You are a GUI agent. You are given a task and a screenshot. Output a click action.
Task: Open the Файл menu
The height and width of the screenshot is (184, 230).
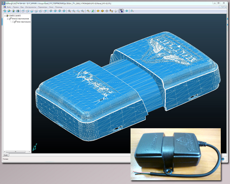click(x=9, y=7)
